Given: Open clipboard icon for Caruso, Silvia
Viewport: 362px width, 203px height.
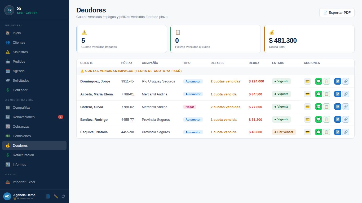Looking at the screenshot, I should pyautogui.click(x=326, y=107).
